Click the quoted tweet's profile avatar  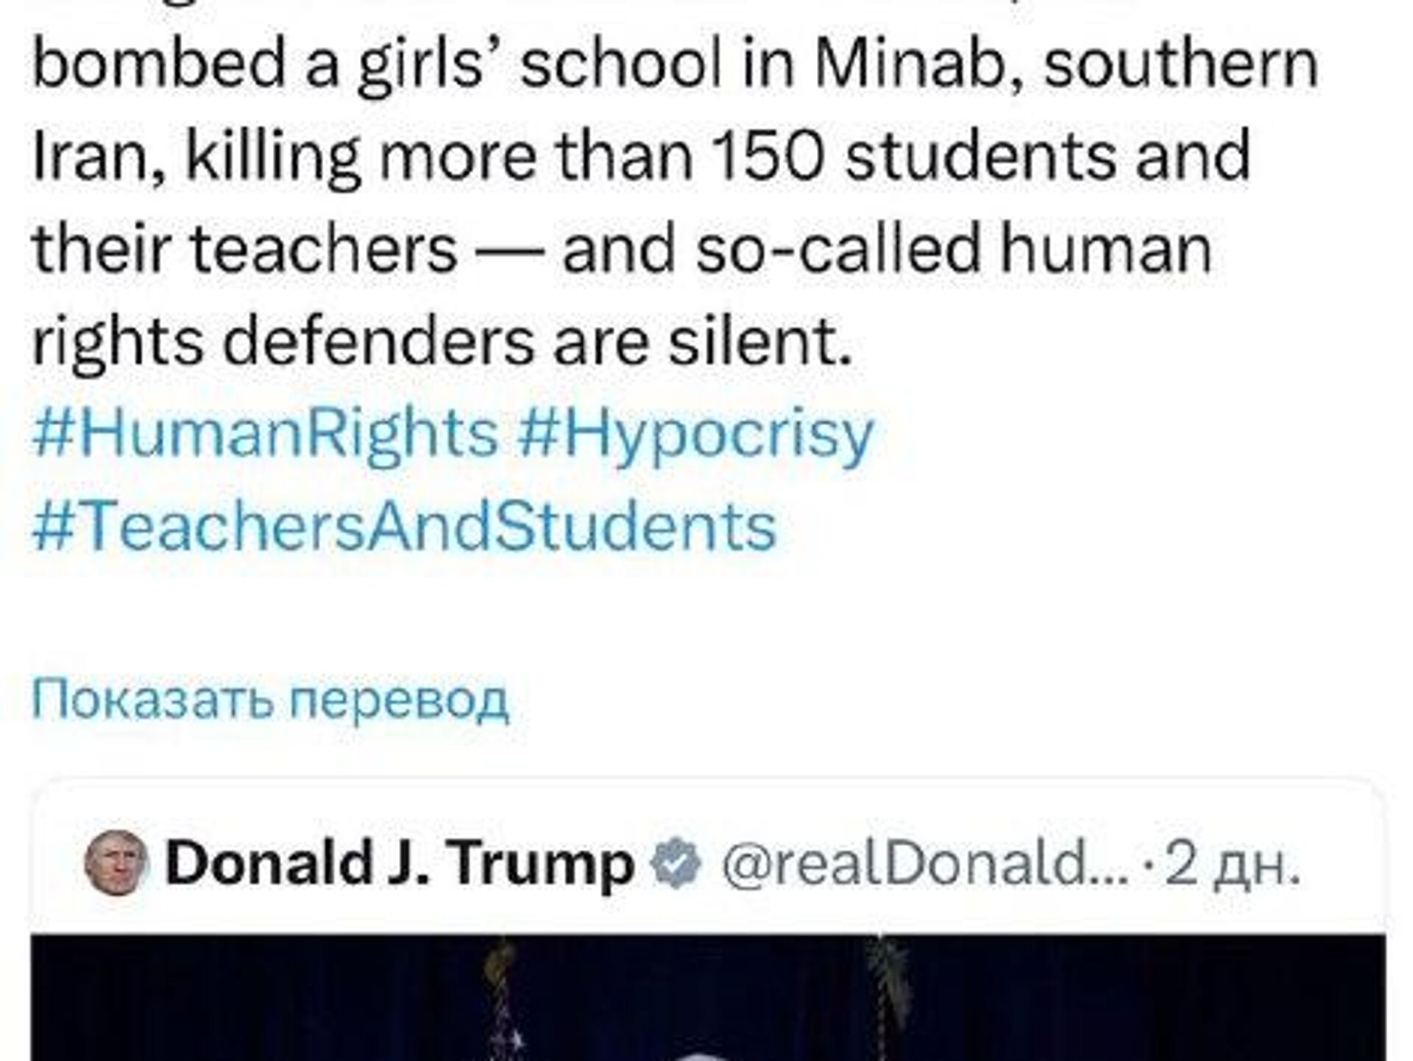pos(116,862)
